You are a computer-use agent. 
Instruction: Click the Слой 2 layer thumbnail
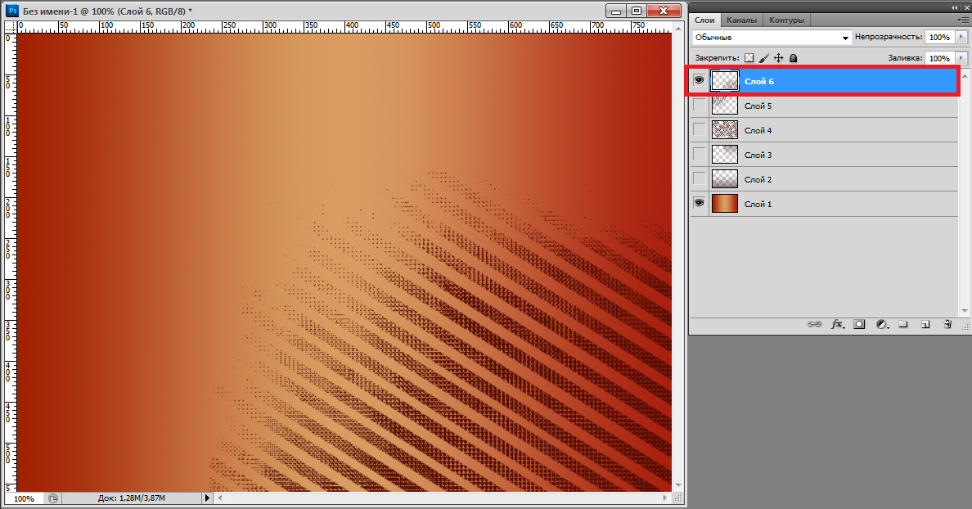pyautogui.click(x=725, y=178)
